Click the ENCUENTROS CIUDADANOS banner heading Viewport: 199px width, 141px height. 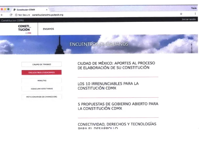pos(99,44)
